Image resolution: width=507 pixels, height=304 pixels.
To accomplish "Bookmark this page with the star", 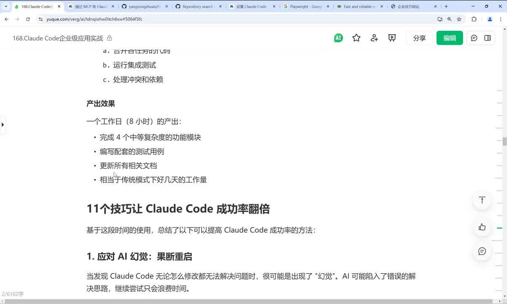I will [x=459, y=19].
